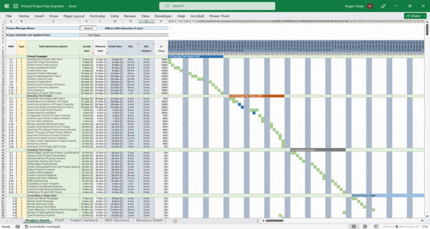Save the workbook with the Save icon

16,6
